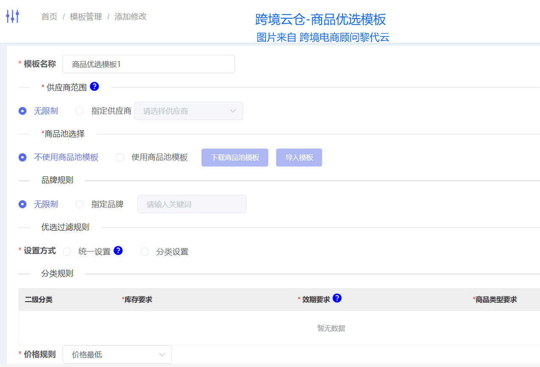Image resolution: width=540 pixels, height=367 pixels.
Task: Click the 暂无数据 empty table area
Action: (331, 328)
